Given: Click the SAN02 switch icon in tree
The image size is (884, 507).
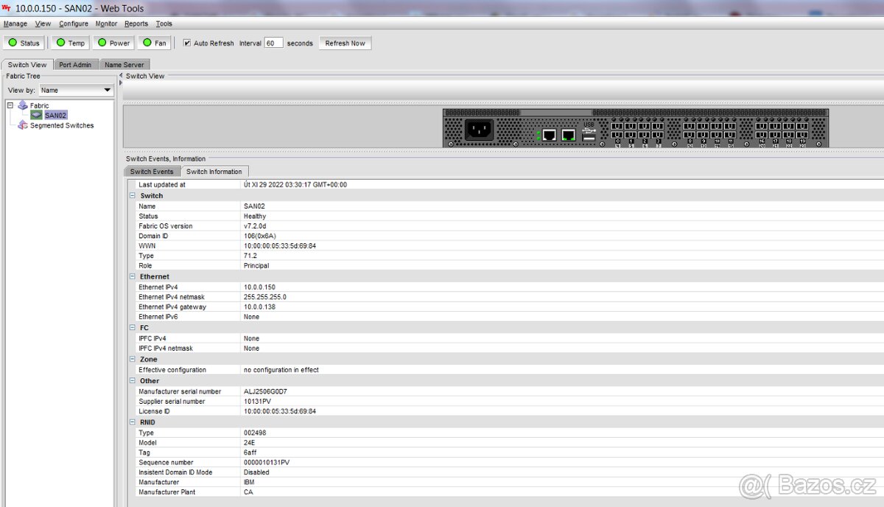Looking at the screenshot, I should tap(36, 115).
